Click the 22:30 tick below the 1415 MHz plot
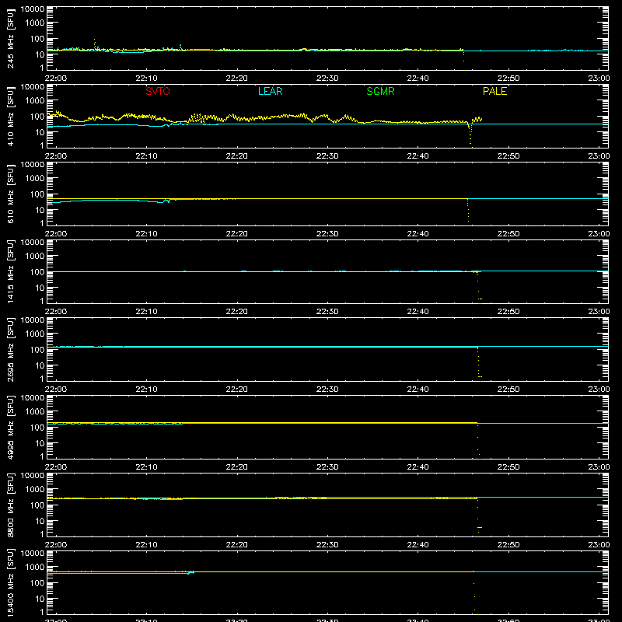The width and height of the screenshot is (622, 622). click(x=327, y=312)
